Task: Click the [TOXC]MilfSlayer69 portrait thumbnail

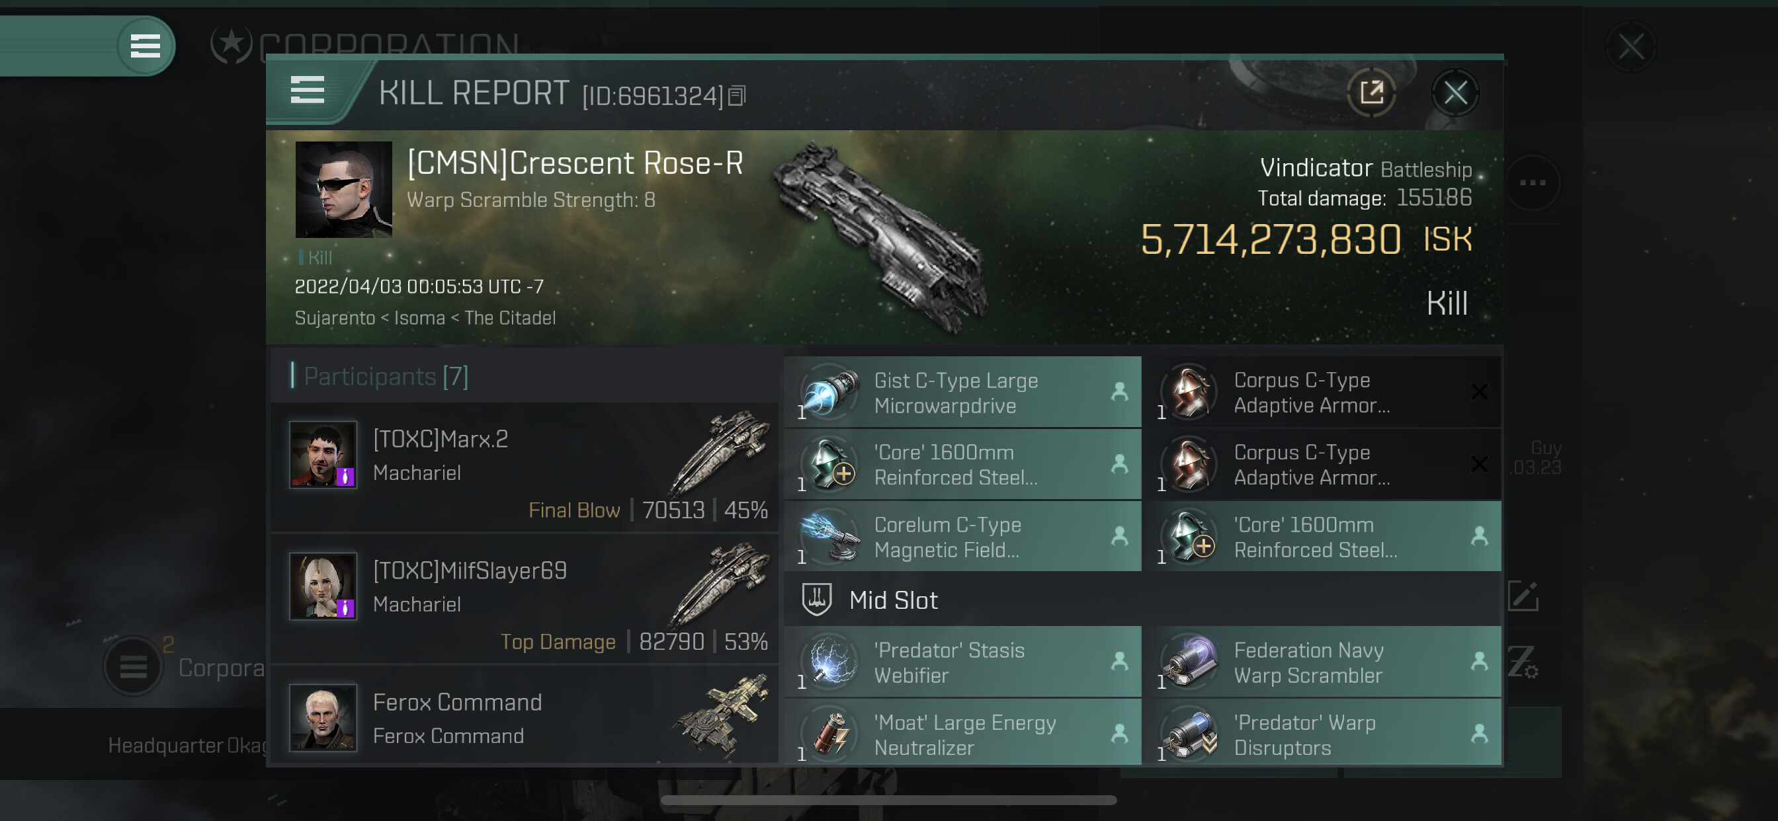Action: pyautogui.click(x=322, y=586)
